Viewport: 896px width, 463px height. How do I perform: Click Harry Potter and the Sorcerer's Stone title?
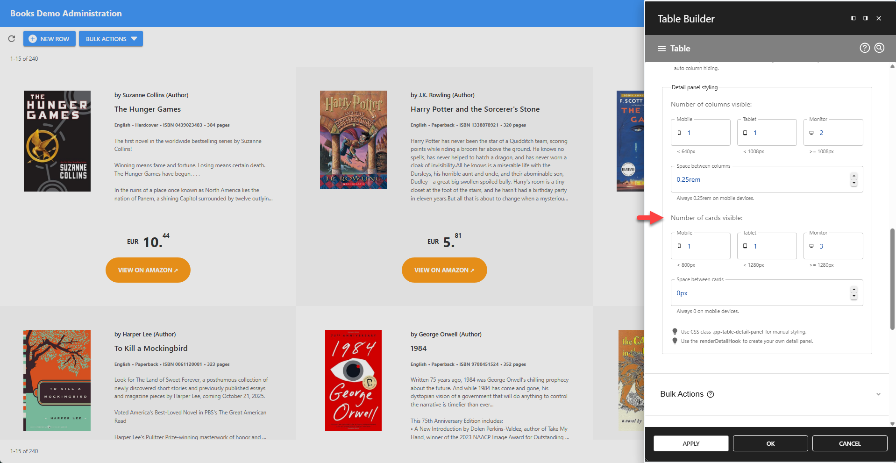click(475, 109)
